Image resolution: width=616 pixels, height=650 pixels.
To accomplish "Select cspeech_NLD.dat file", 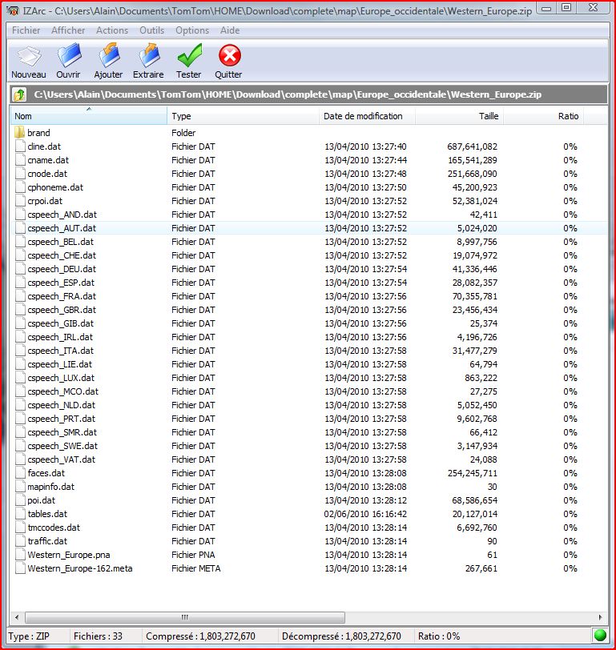I will 62,405.
